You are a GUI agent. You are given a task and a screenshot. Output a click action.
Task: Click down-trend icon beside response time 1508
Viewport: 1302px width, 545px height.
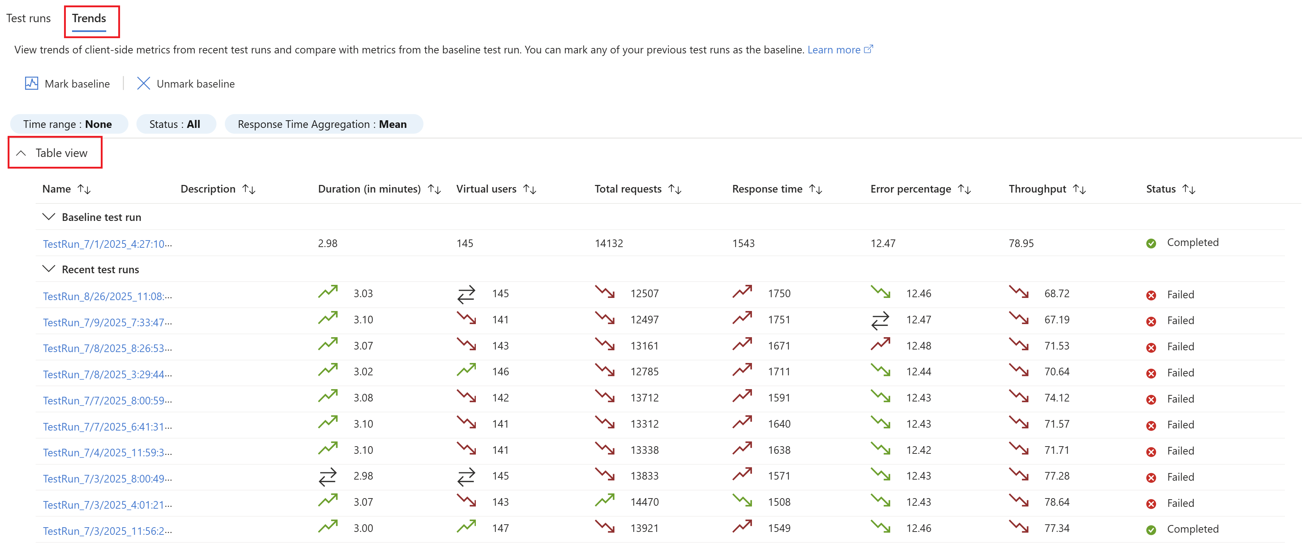tap(742, 500)
